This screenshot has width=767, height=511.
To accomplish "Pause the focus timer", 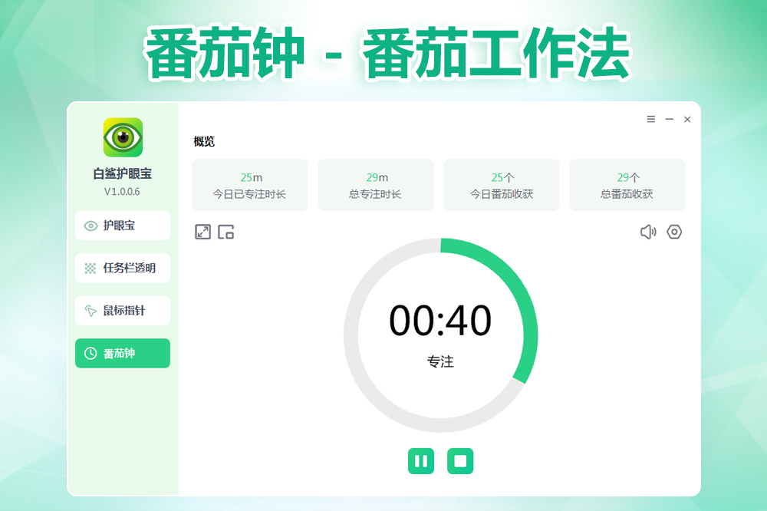I will 420,461.
